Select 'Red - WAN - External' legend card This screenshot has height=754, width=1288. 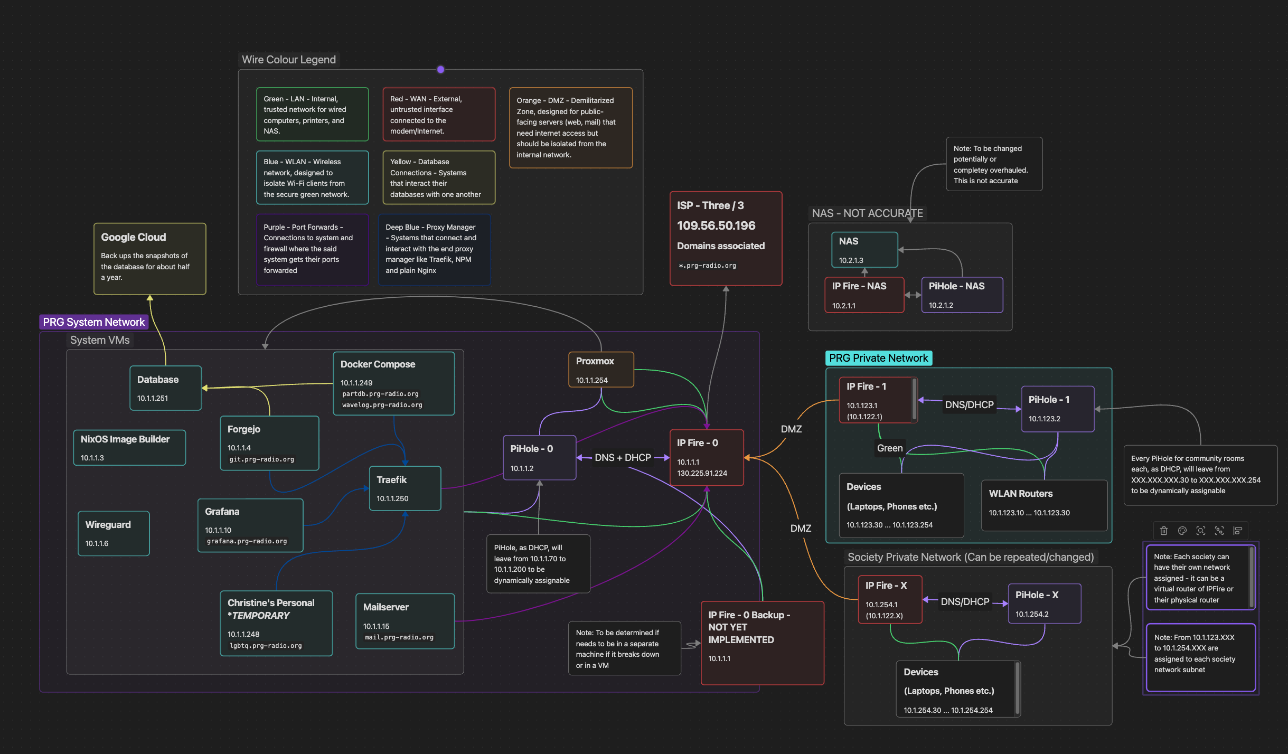(439, 115)
